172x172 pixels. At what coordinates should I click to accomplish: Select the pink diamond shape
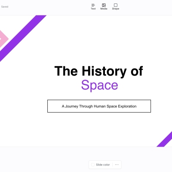3,39
